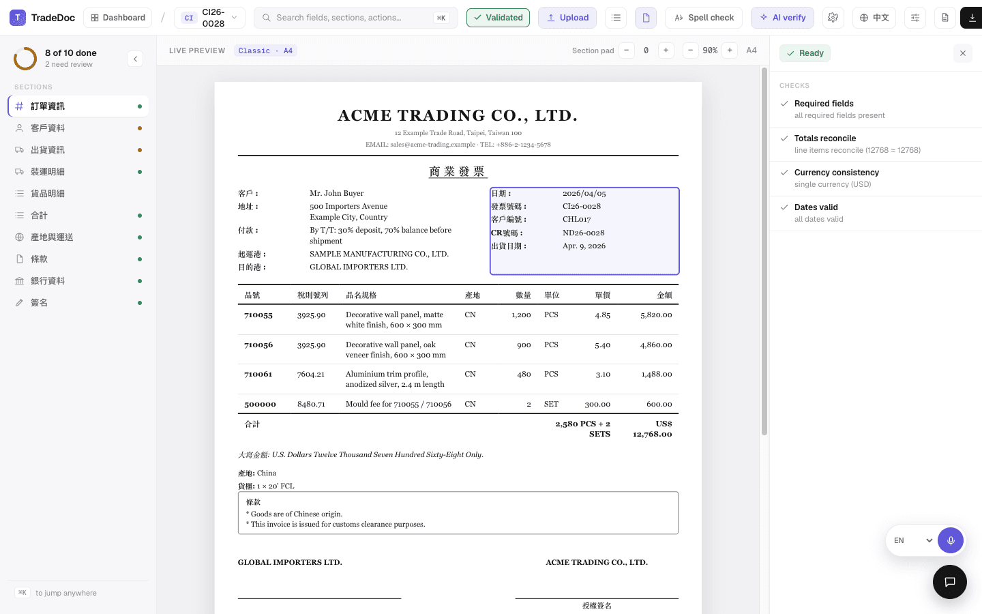
Task: Click the Mould fee item 500000
Action: tap(260, 405)
